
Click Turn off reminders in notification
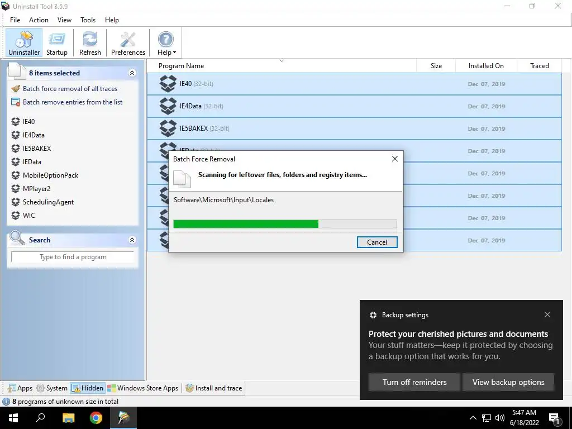point(414,382)
